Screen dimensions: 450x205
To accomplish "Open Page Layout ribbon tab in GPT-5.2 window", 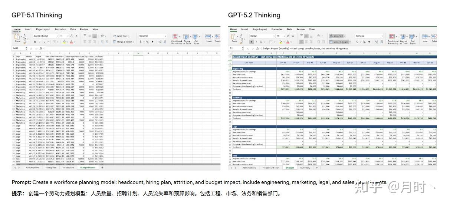I will [260, 29].
